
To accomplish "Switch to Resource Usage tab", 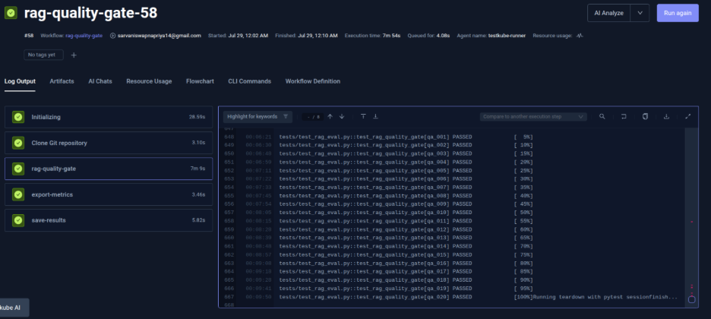I will [x=149, y=81].
